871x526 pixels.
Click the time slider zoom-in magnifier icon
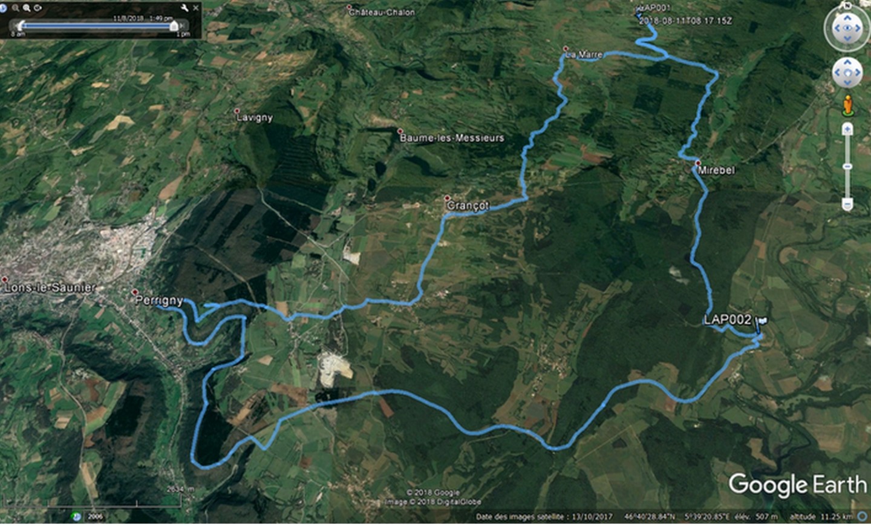click(x=27, y=8)
